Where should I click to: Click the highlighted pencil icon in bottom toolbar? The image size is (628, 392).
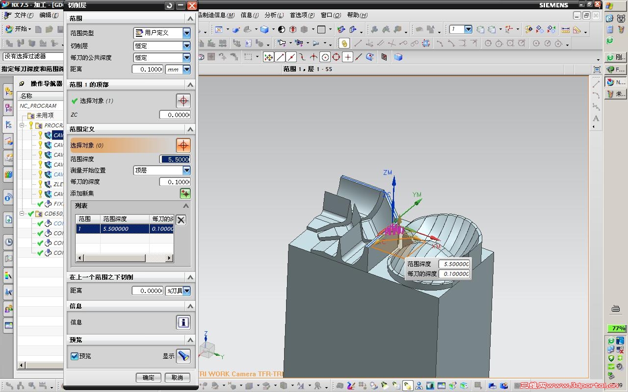[x=408, y=386]
